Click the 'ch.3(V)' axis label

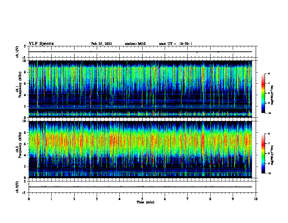point(17,187)
